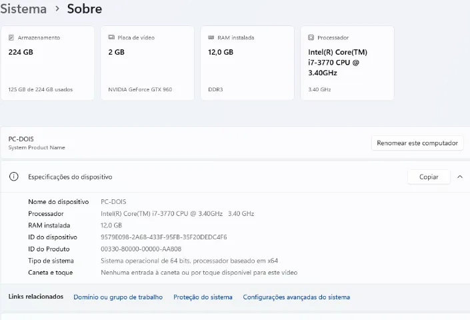Open Domínio ou grupo de trabalho link
470x320 pixels.
click(118, 297)
